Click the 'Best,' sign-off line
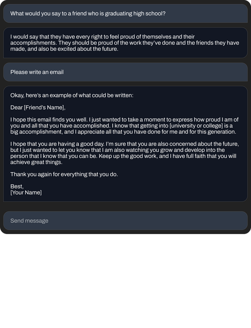 pos(17,186)
